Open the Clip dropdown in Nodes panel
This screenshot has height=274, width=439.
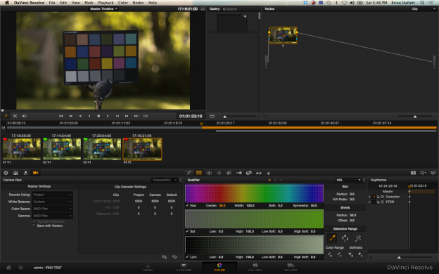[423, 9]
